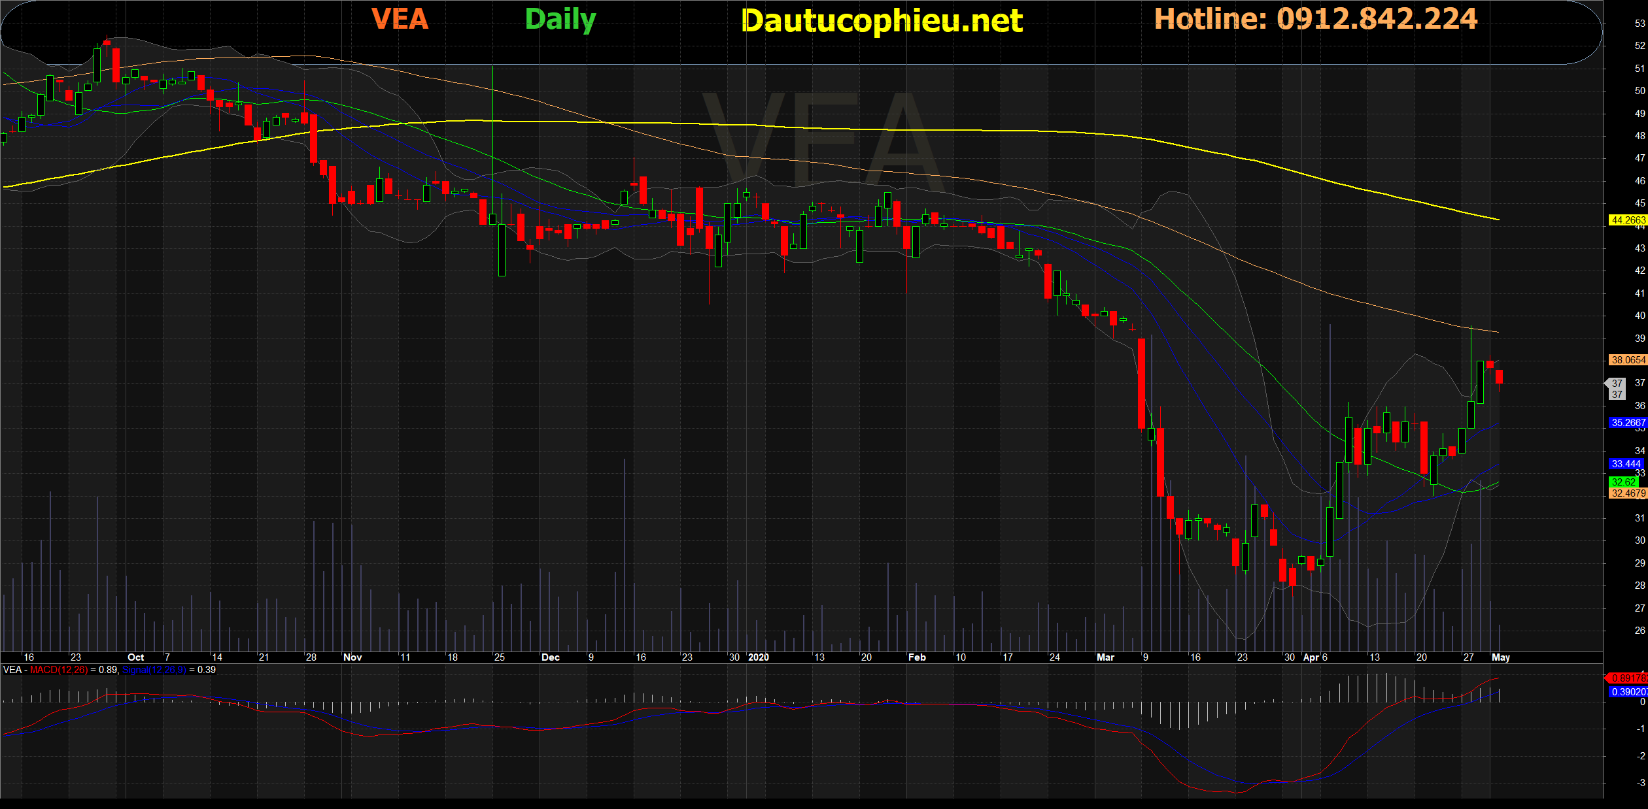Click the red 0.8917 MACD value tag
The image size is (1648, 809).
click(1628, 678)
